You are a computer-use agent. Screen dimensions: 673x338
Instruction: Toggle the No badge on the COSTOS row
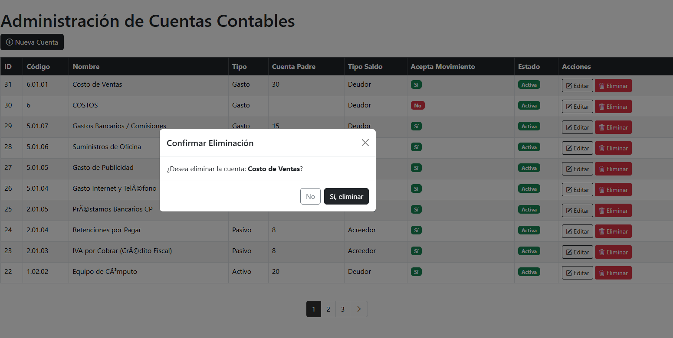click(417, 105)
